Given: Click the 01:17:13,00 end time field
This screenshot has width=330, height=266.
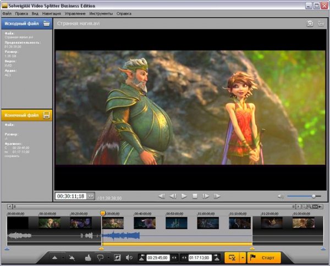Looking at the screenshot, I should 200,258.
